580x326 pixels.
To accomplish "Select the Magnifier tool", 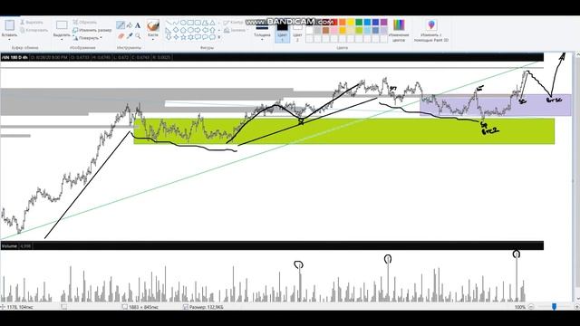I will point(138,36).
